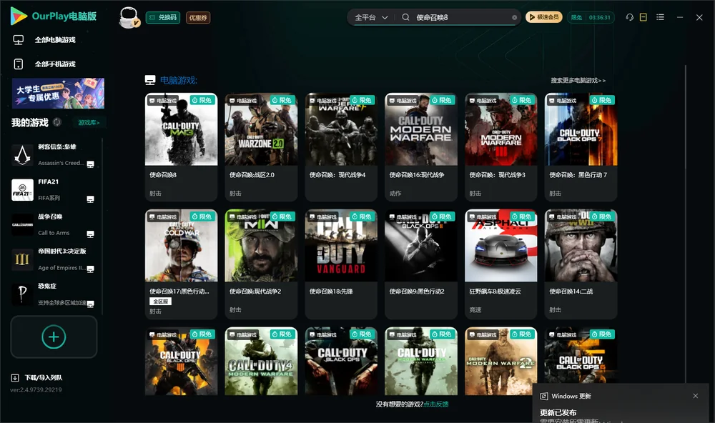Open 使命召唤:现代战争2 card
Screen dimensions: 715x423
pos(261,264)
